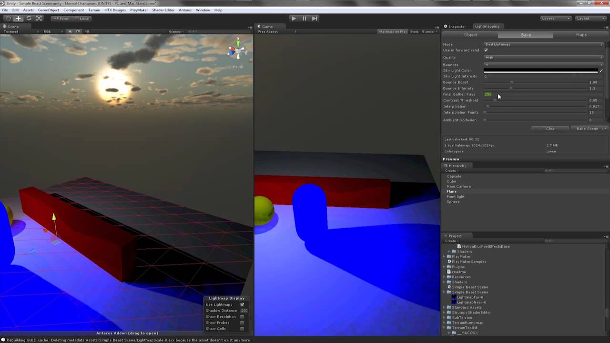Enable Show Probes in Lightmap Display

click(242, 323)
